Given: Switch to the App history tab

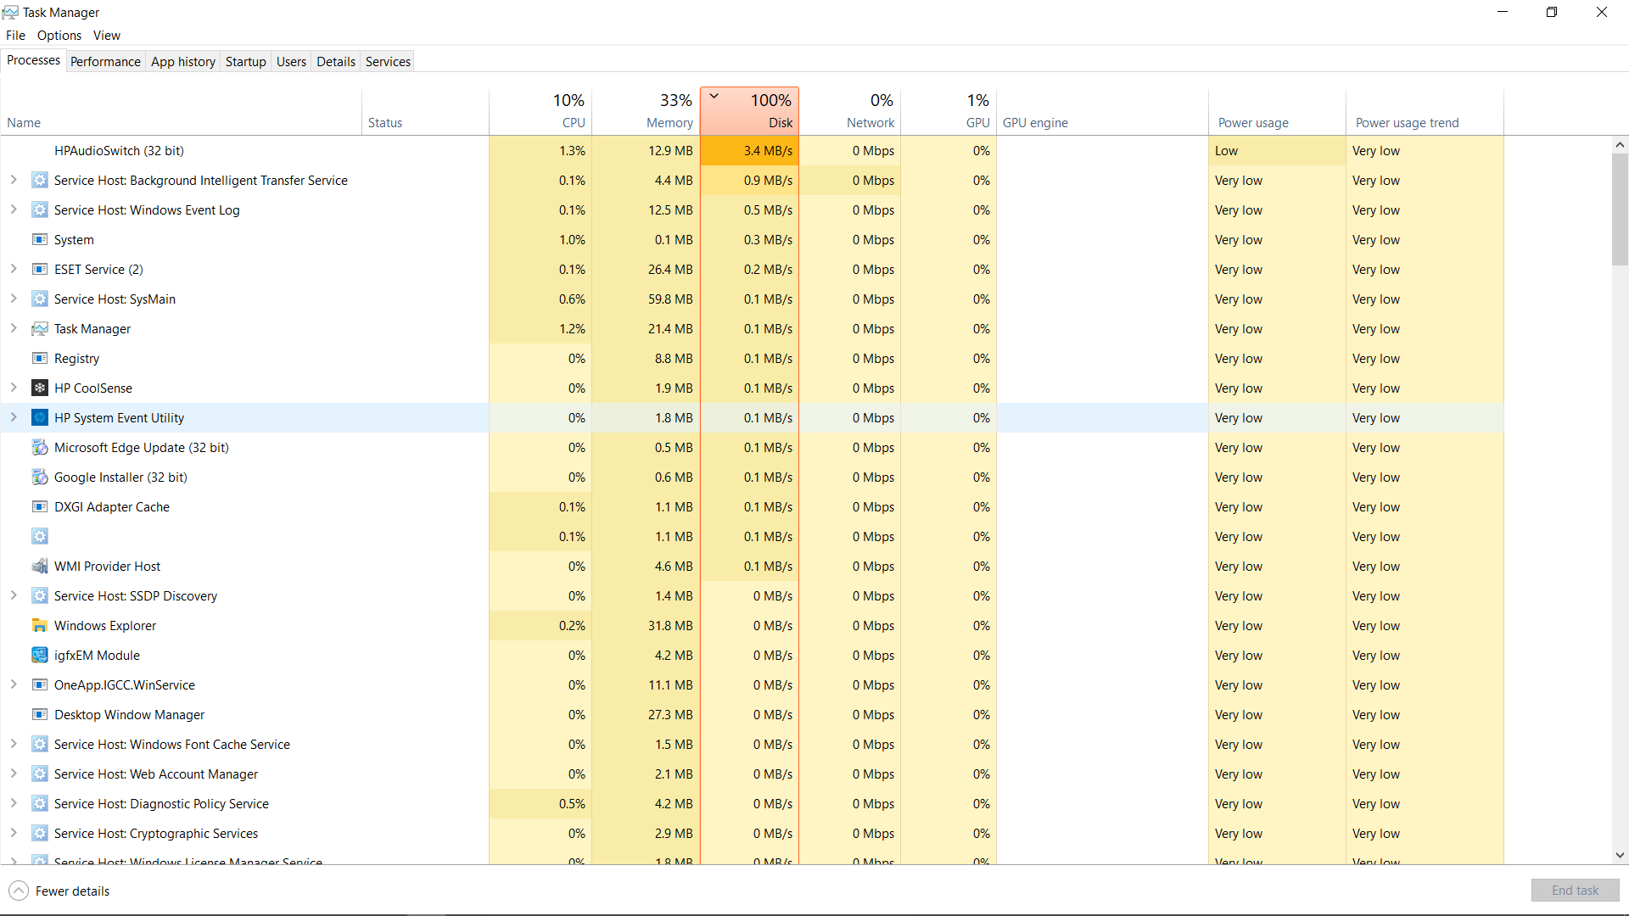Looking at the screenshot, I should [183, 62].
